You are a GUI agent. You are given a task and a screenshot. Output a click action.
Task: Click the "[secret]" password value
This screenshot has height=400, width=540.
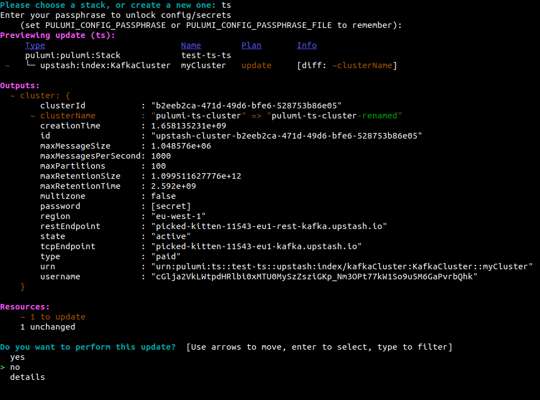(170, 206)
